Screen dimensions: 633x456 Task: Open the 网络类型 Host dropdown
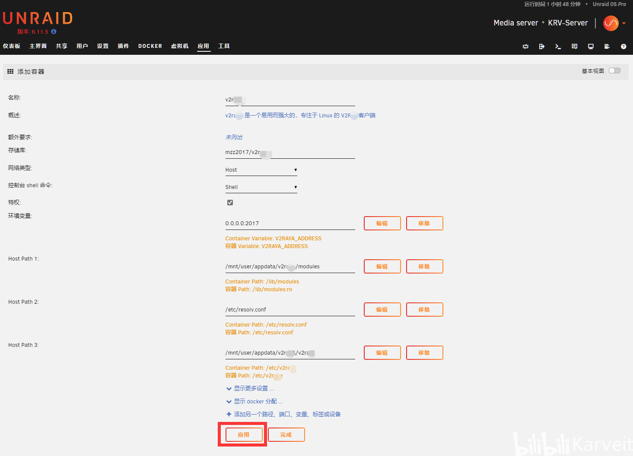[261, 170]
